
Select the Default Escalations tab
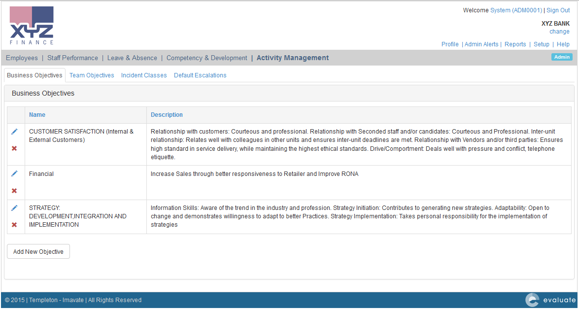coord(200,75)
